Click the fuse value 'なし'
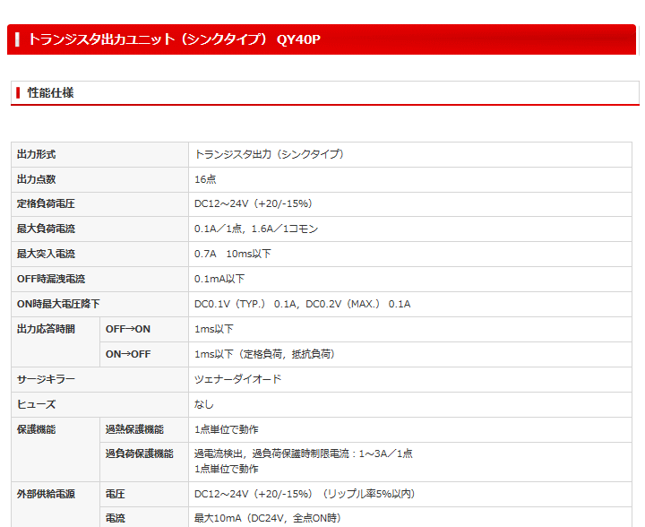 (x=204, y=405)
